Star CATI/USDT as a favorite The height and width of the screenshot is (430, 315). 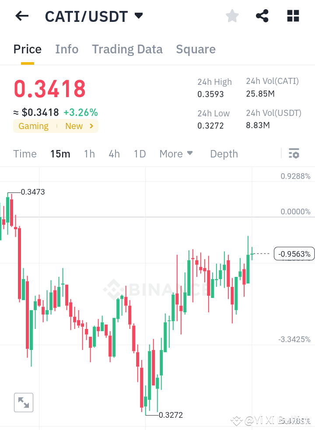tap(232, 16)
